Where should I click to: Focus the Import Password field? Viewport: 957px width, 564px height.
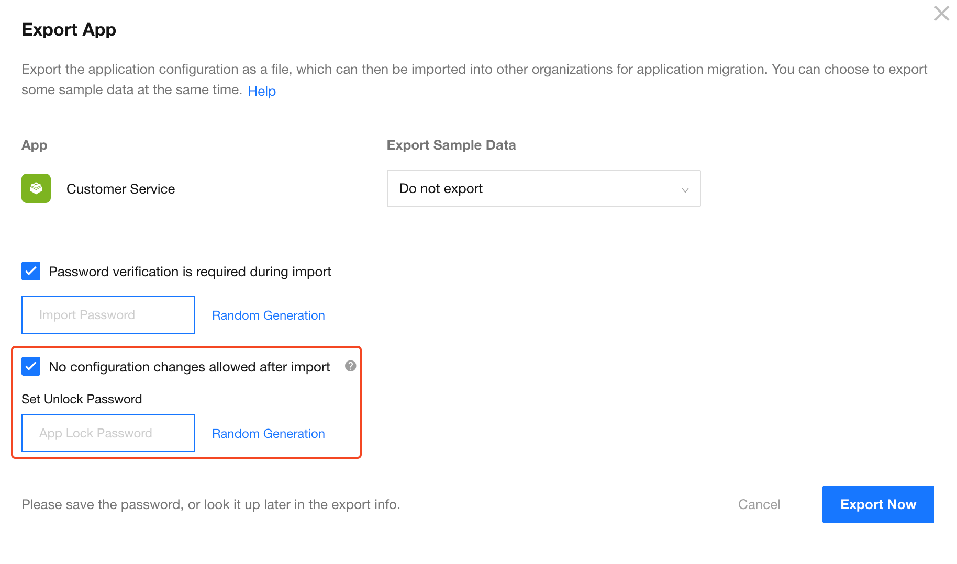108,315
